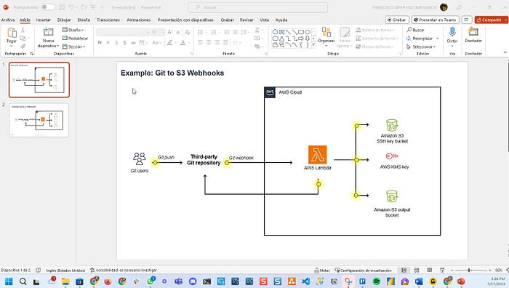Click the Nueva diapositiva slide icon
509x288 pixels.
tap(49, 32)
